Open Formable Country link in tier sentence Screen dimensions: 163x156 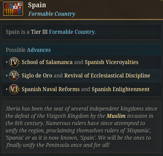coord(72,32)
